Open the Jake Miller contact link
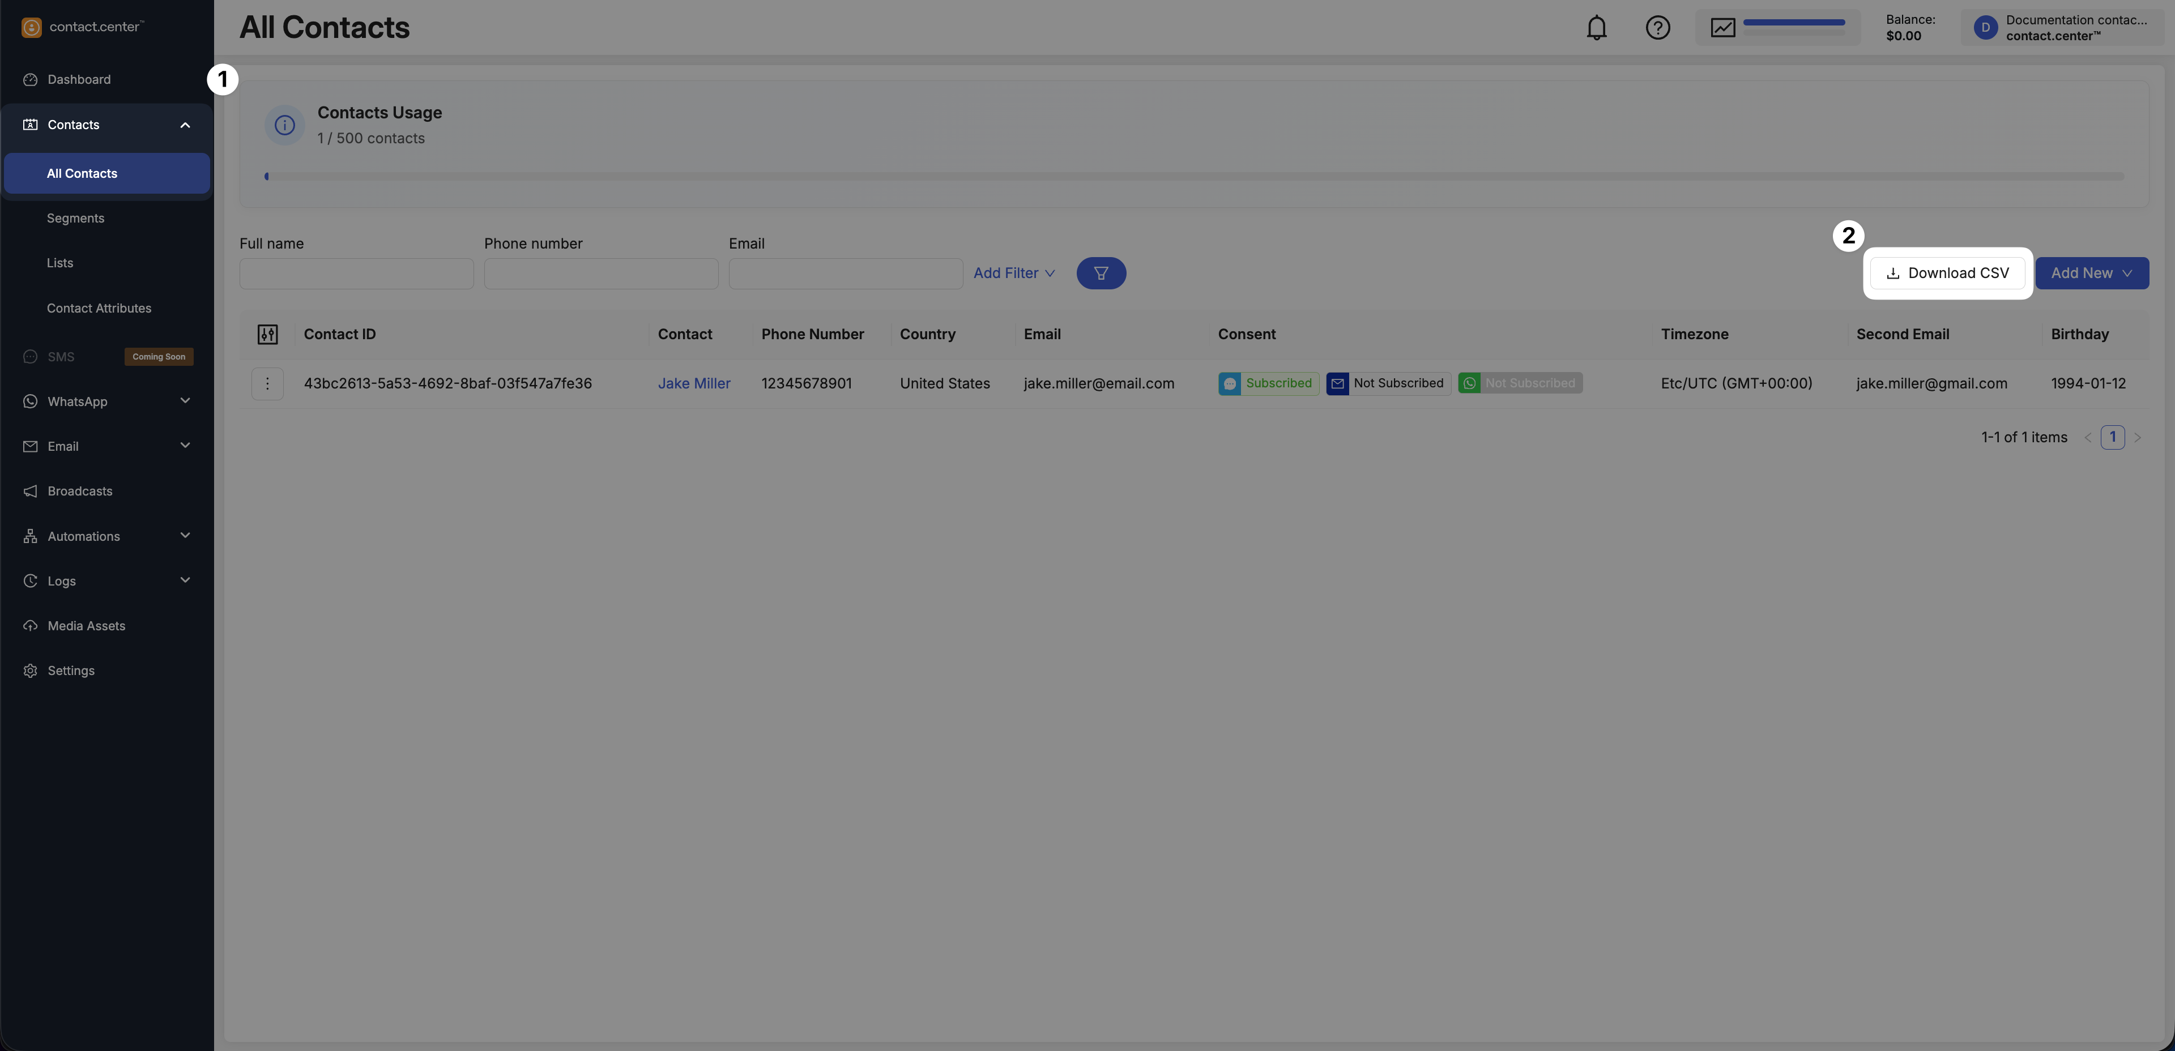This screenshot has width=2175, height=1051. pos(693,383)
